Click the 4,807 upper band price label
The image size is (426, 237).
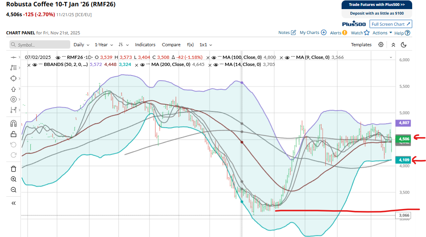point(404,123)
